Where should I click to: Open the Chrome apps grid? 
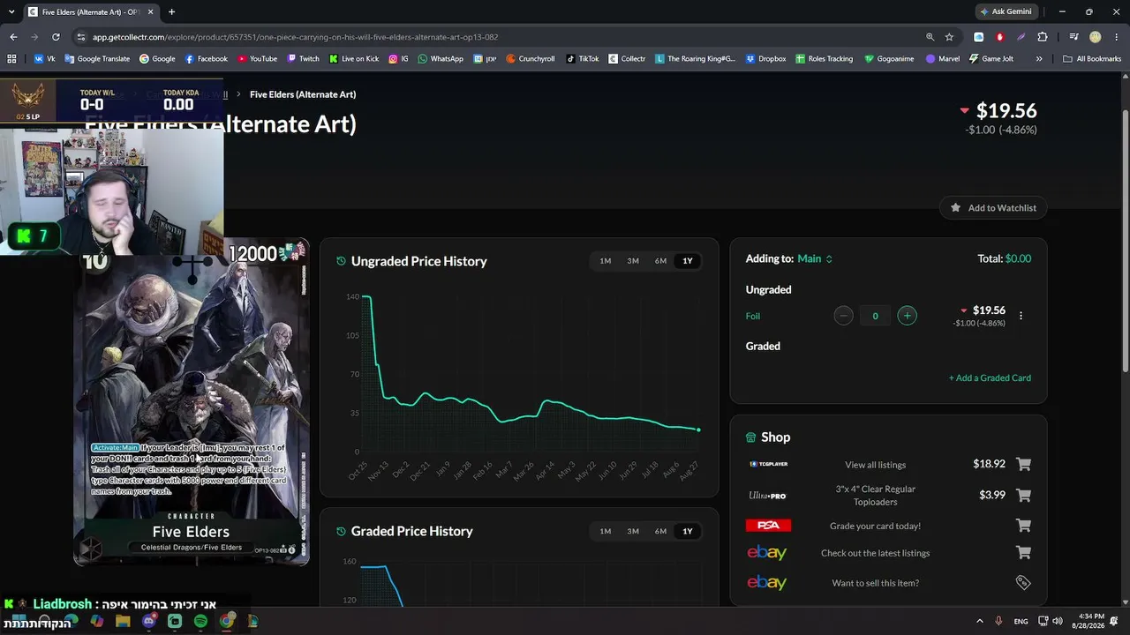point(11,59)
